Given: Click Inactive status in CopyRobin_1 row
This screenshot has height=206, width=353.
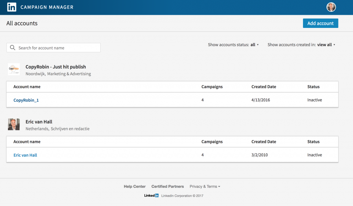Looking at the screenshot, I should click(x=315, y=100).
